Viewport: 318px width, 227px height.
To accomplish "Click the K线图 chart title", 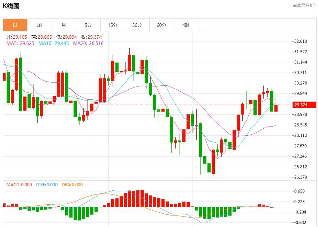I will click(12, 5).
